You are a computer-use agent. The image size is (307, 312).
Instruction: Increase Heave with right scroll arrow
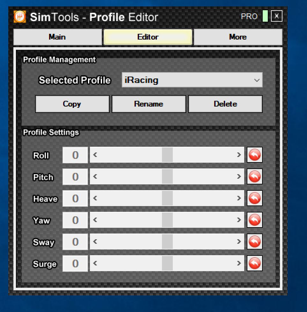click(x=239, y=198)
